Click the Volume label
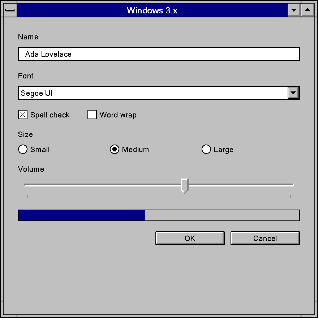Image resolution: width=318 pixels, height=318 pixels. 31,169
